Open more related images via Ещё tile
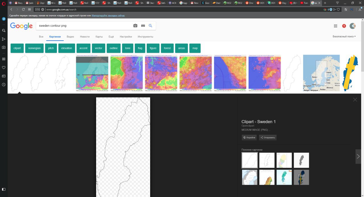Viewport: 364px width, 197px height. pos(301,177)
